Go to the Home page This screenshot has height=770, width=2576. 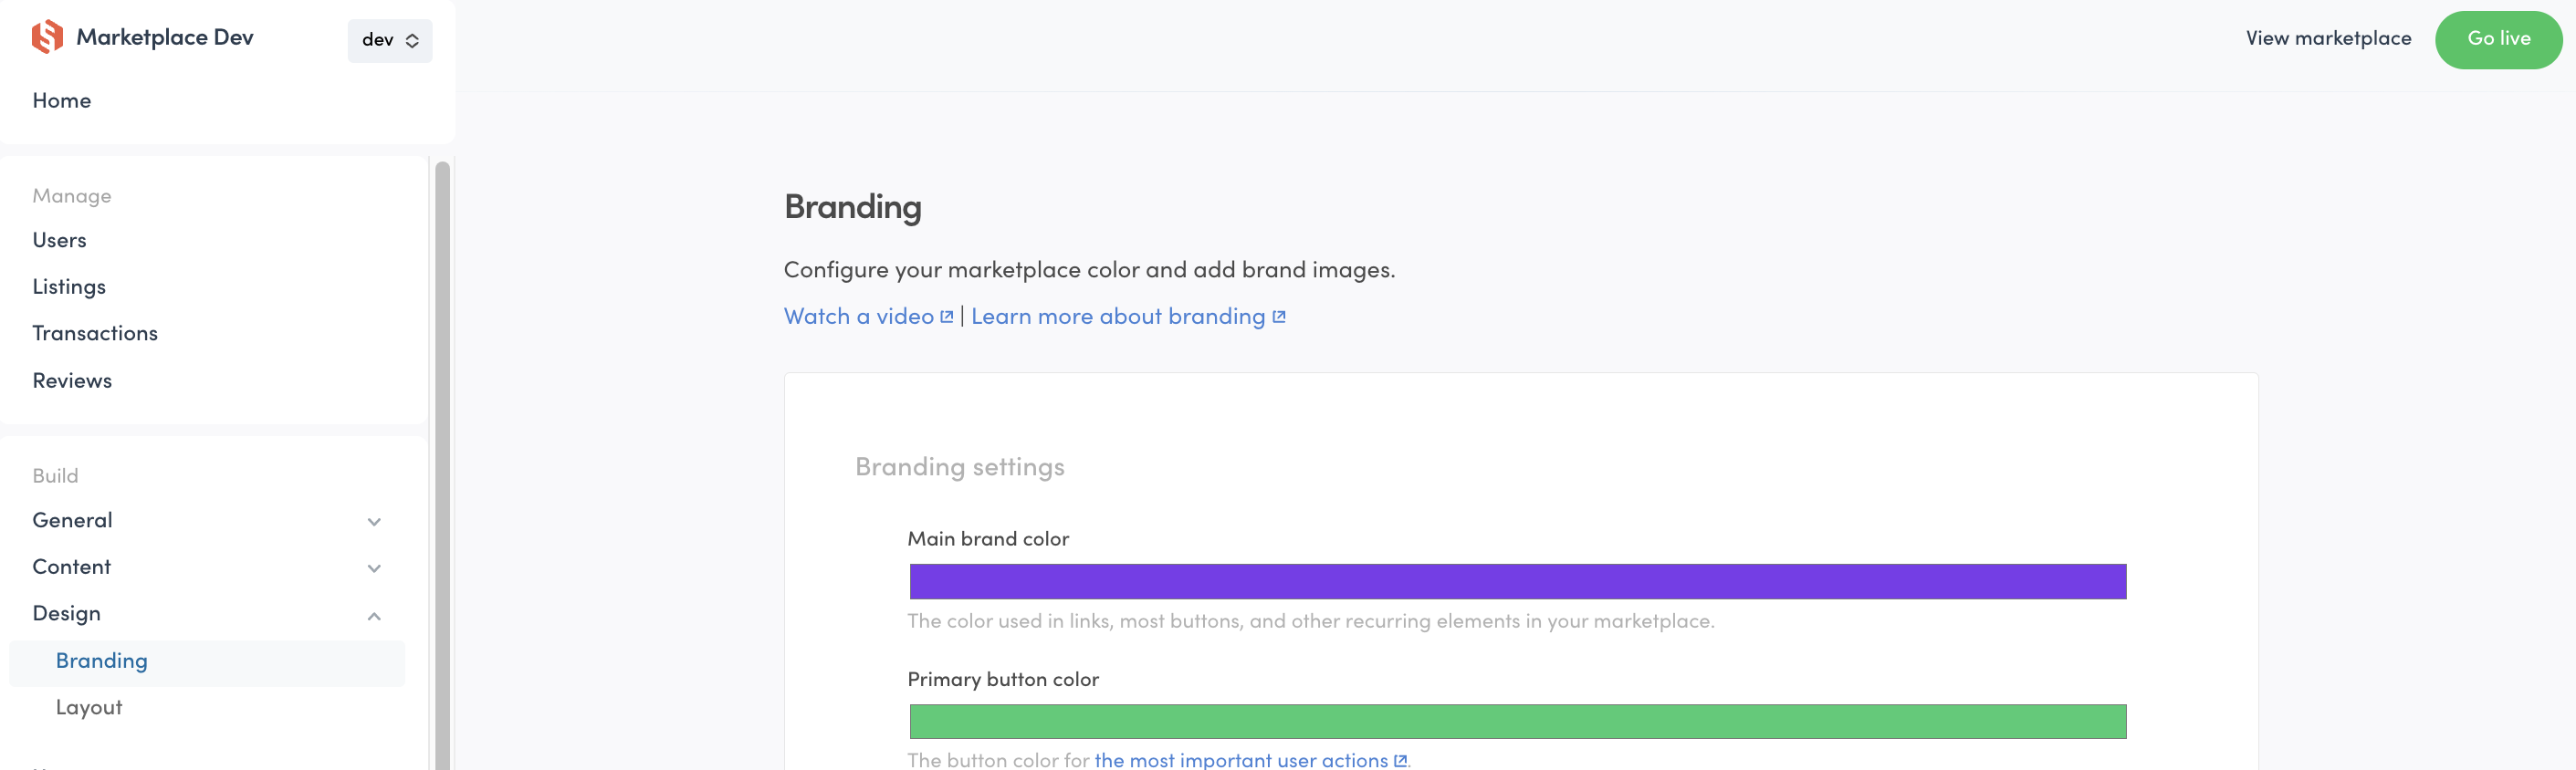[x=62, y=101]
